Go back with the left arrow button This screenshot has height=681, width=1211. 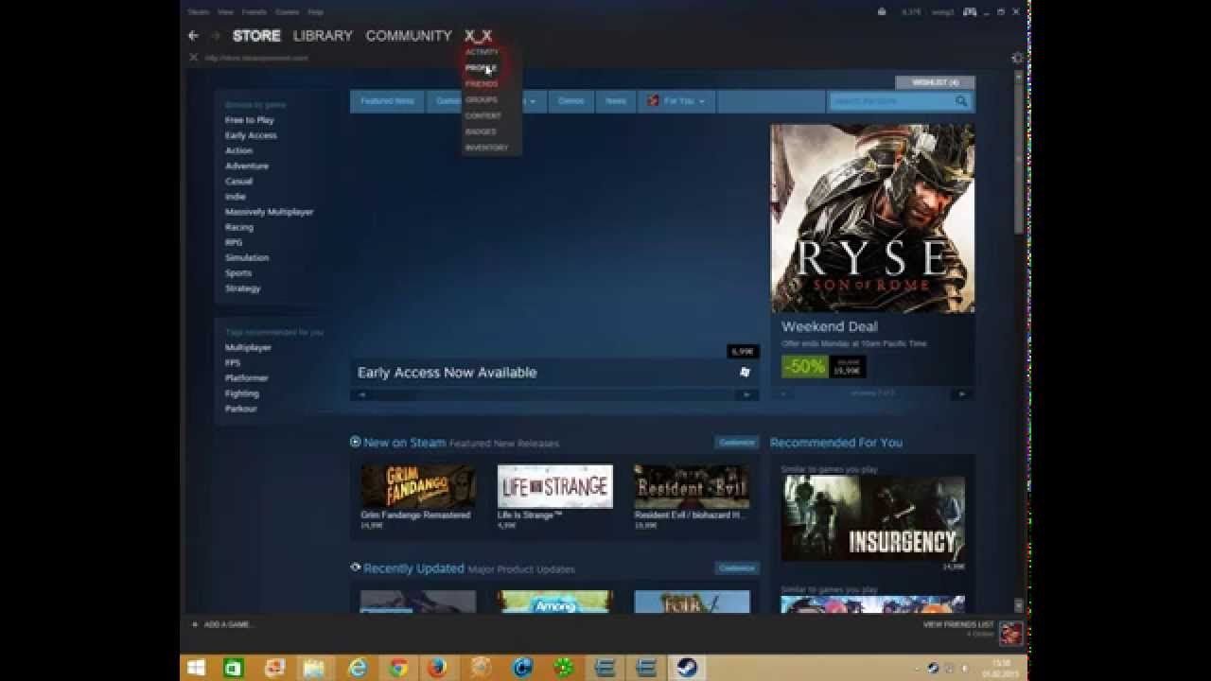coord(193,36)
